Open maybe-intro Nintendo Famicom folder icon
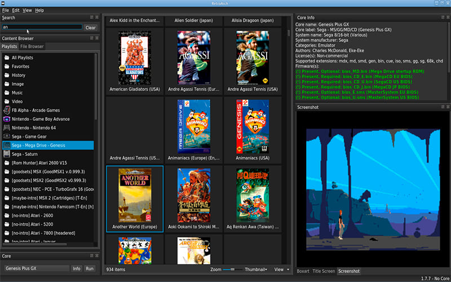Image resolution: width=451 pixels, height=282 pixels. coord(7,207)
